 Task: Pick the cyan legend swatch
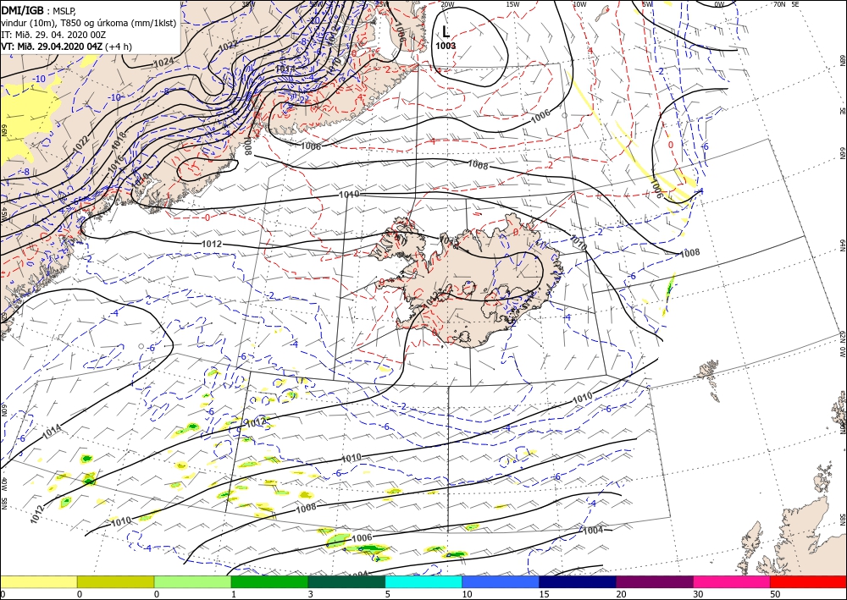[423, 581]
